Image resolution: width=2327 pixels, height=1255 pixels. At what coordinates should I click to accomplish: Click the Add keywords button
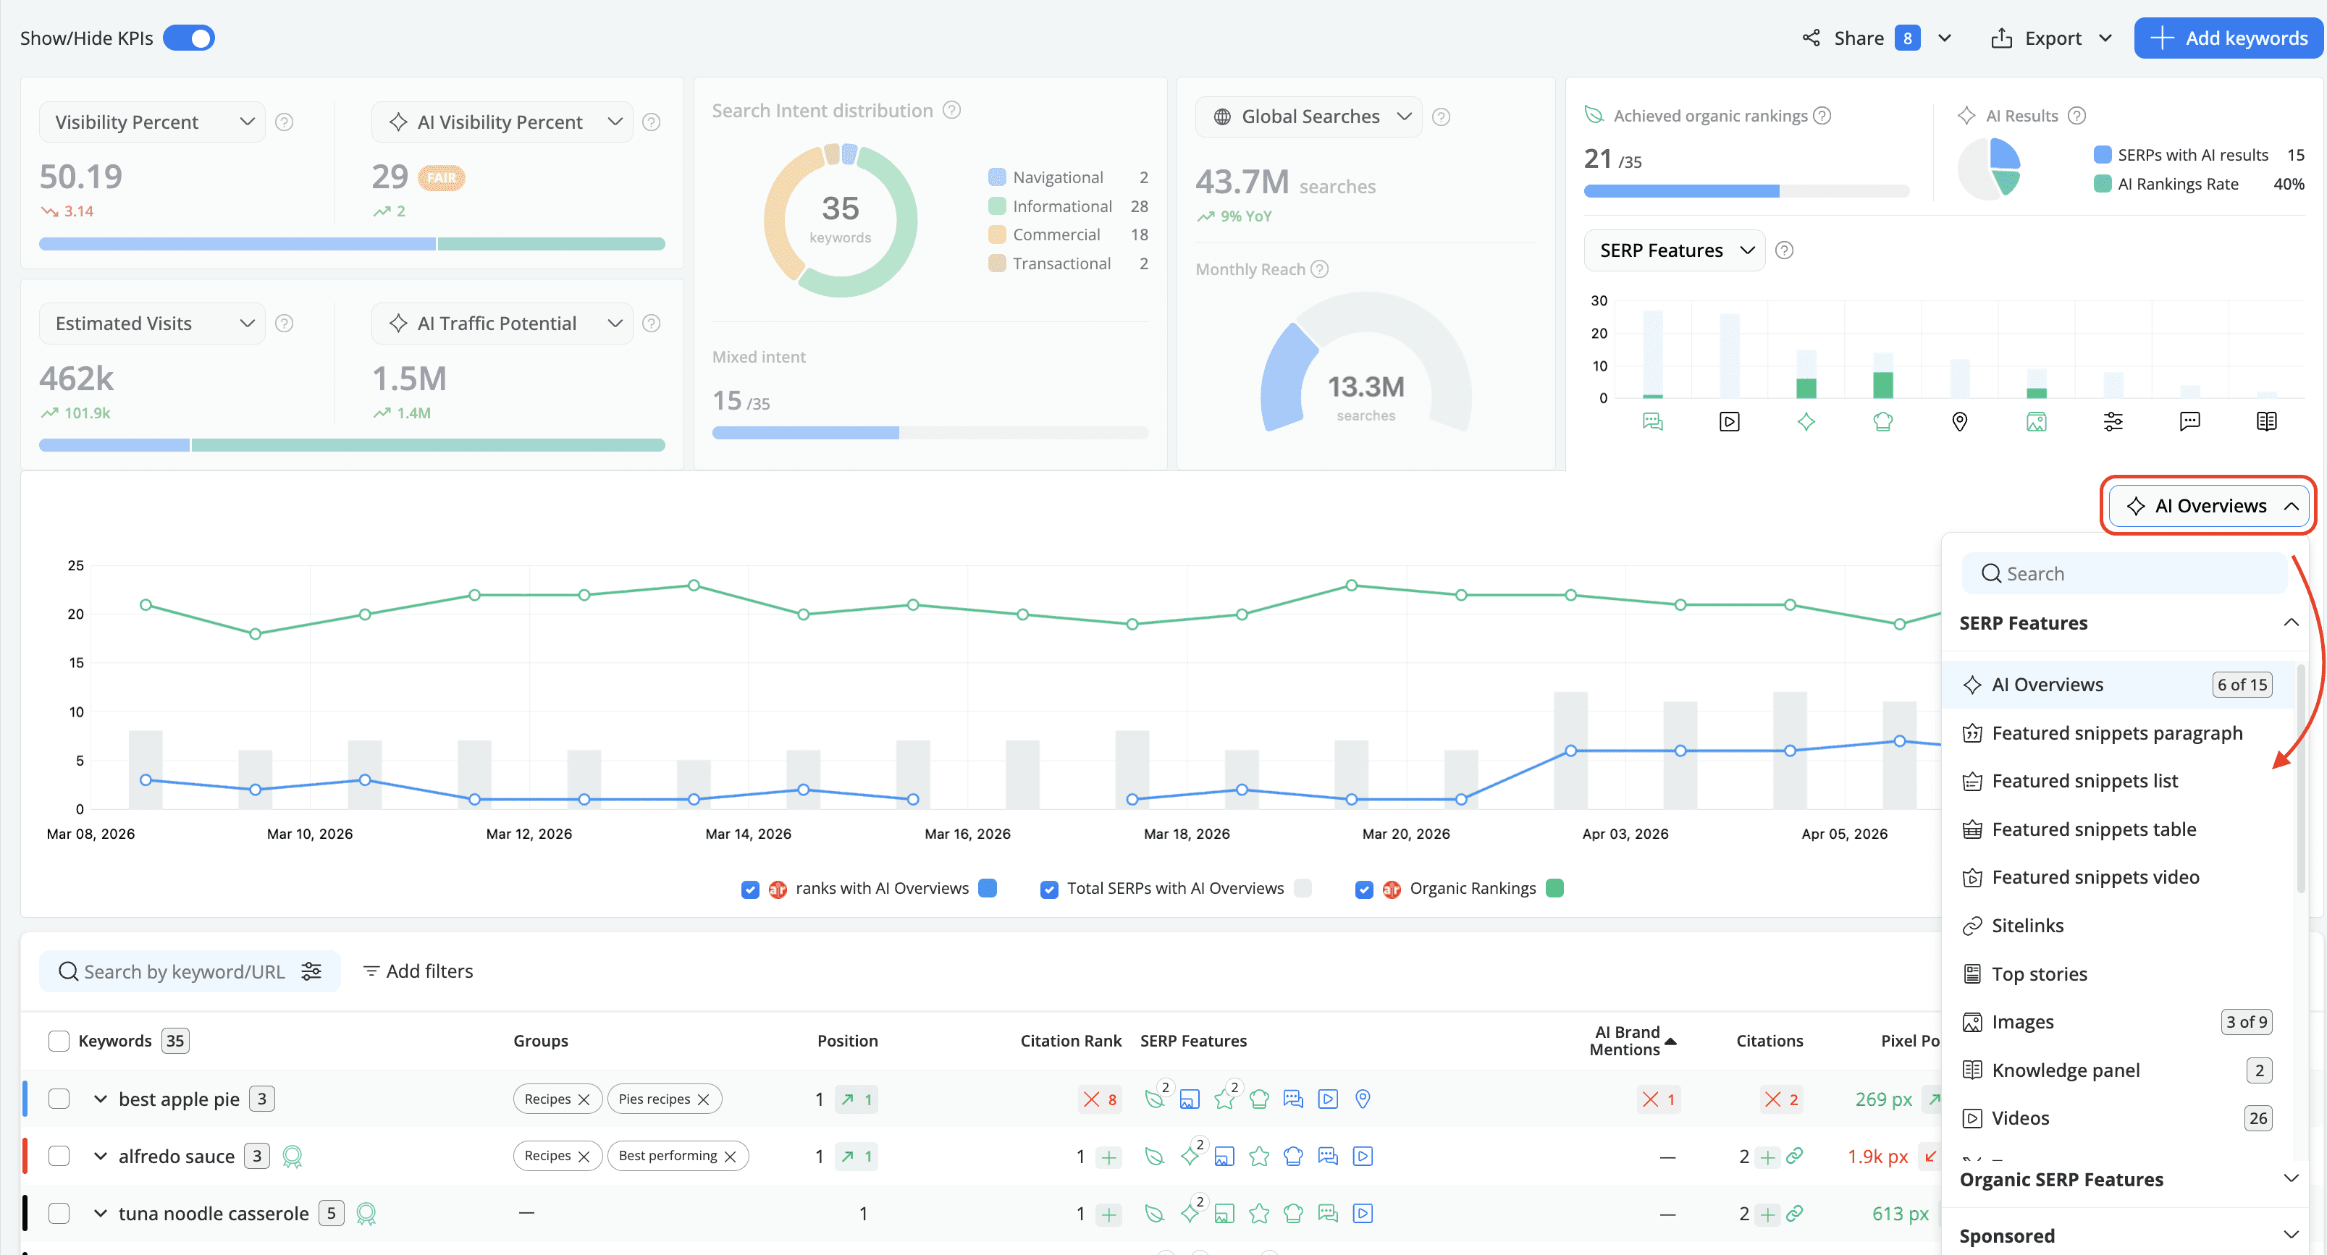pos(2229,38)
